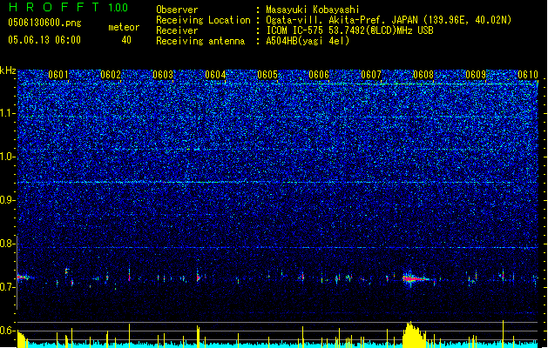The image size is (548, 348).
Task: Click the 0609 time marker
Action: (476, 75)
